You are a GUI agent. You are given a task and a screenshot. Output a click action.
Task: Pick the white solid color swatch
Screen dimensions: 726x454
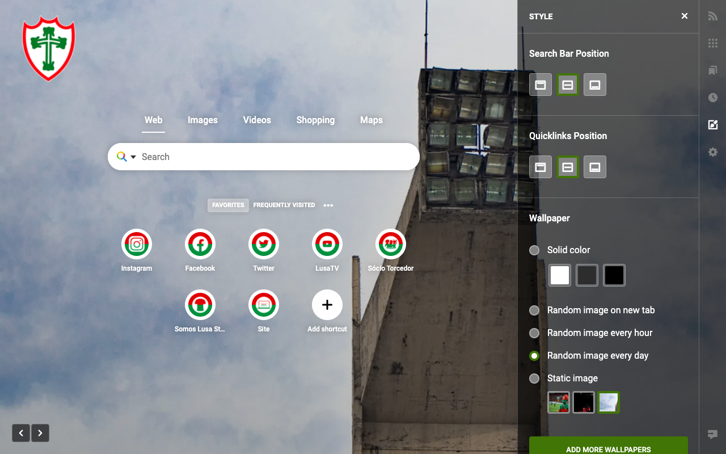tap(560, 275)
